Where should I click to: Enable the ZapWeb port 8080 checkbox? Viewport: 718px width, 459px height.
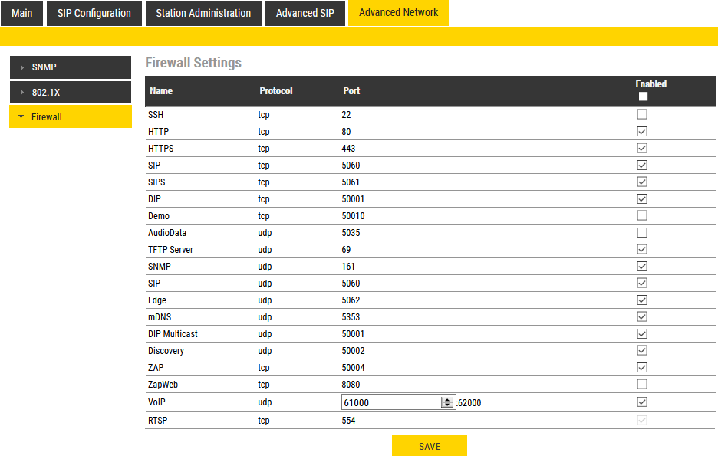coord(642,385)
